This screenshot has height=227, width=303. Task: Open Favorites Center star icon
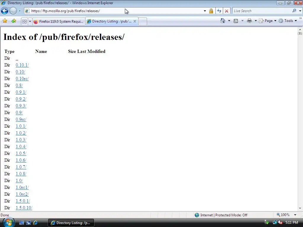click(x=5, y=21)
